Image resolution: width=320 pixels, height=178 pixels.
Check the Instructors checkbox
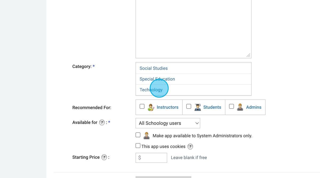coord(142,106)
